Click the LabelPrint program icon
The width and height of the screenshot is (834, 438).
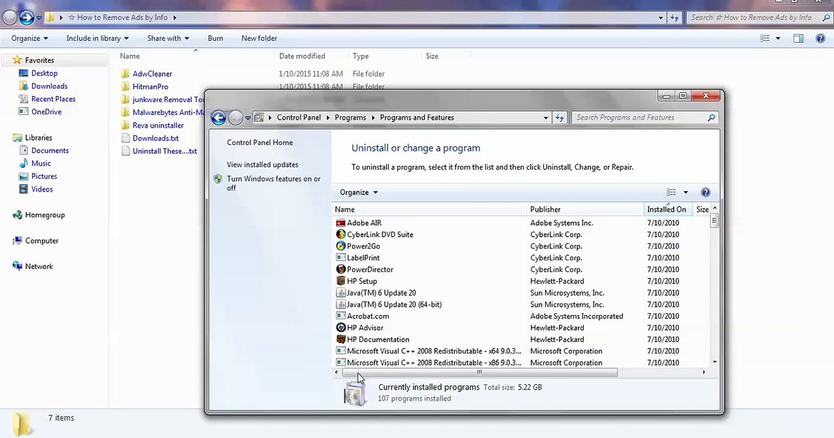[341, 257]
